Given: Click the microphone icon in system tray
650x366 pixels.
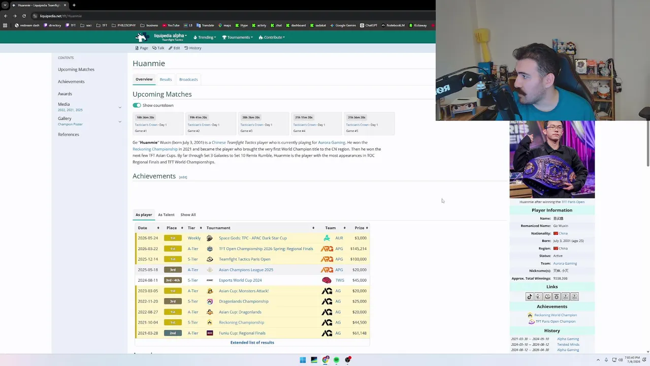Looking at the screenshot, I should coord(606,360).
